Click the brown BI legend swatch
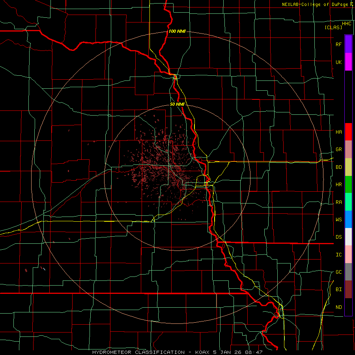The image size is (355, 355). [x=348, y=290]
